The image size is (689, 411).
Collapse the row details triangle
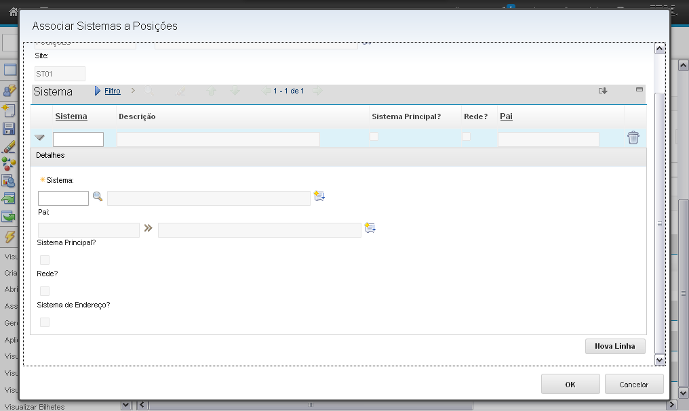pos(39,137)
